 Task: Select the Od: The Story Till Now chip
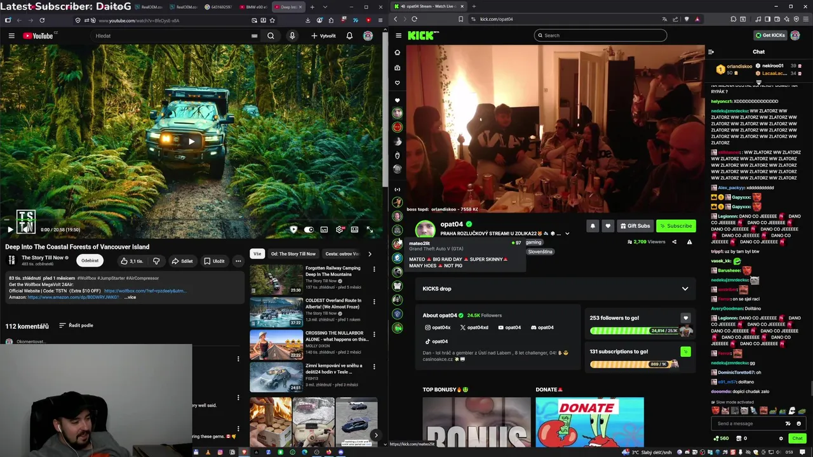(x=293, y=254)
